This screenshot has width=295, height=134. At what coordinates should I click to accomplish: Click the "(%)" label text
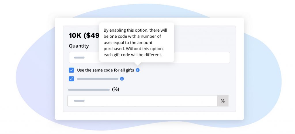click(x=116, y=89)
